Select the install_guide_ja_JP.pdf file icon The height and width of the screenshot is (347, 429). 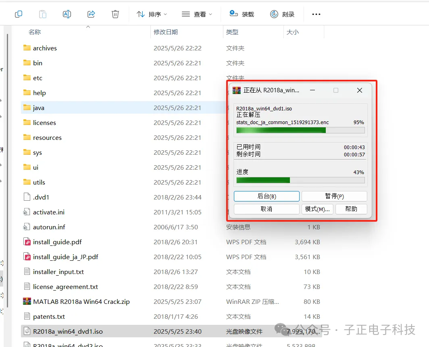tap(27, 256)
